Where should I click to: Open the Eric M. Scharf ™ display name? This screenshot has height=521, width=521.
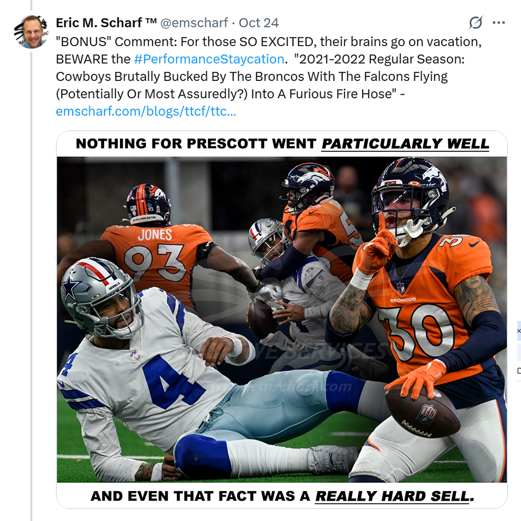106,23
